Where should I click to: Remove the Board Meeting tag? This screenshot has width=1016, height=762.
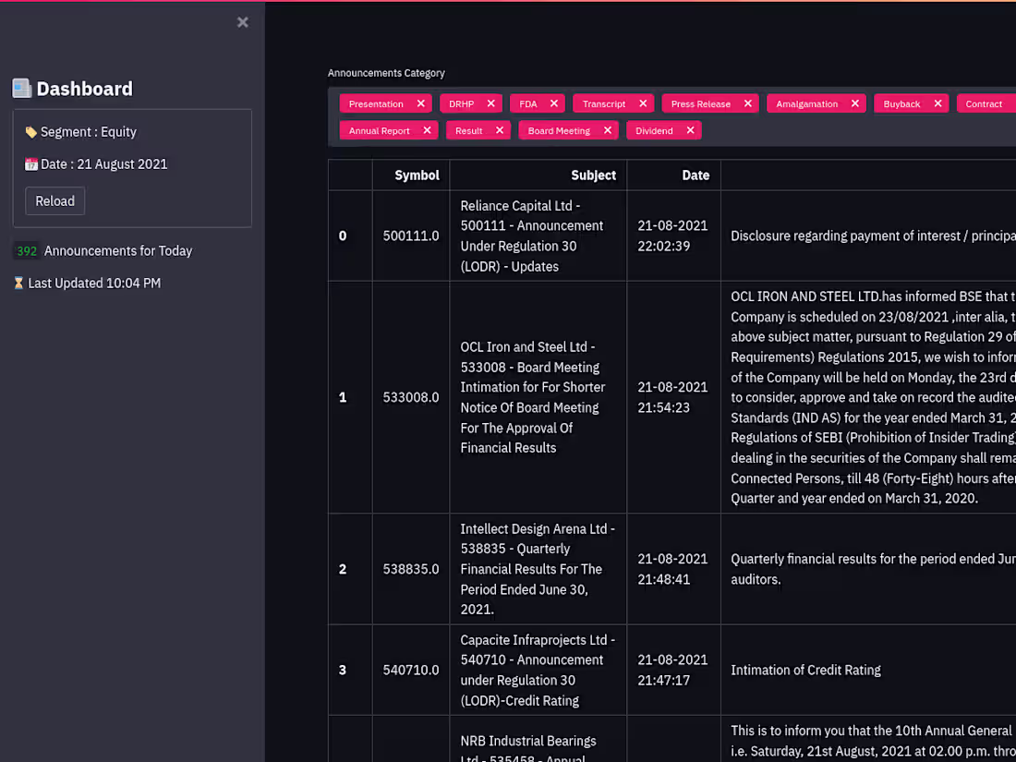coord(607,130)
